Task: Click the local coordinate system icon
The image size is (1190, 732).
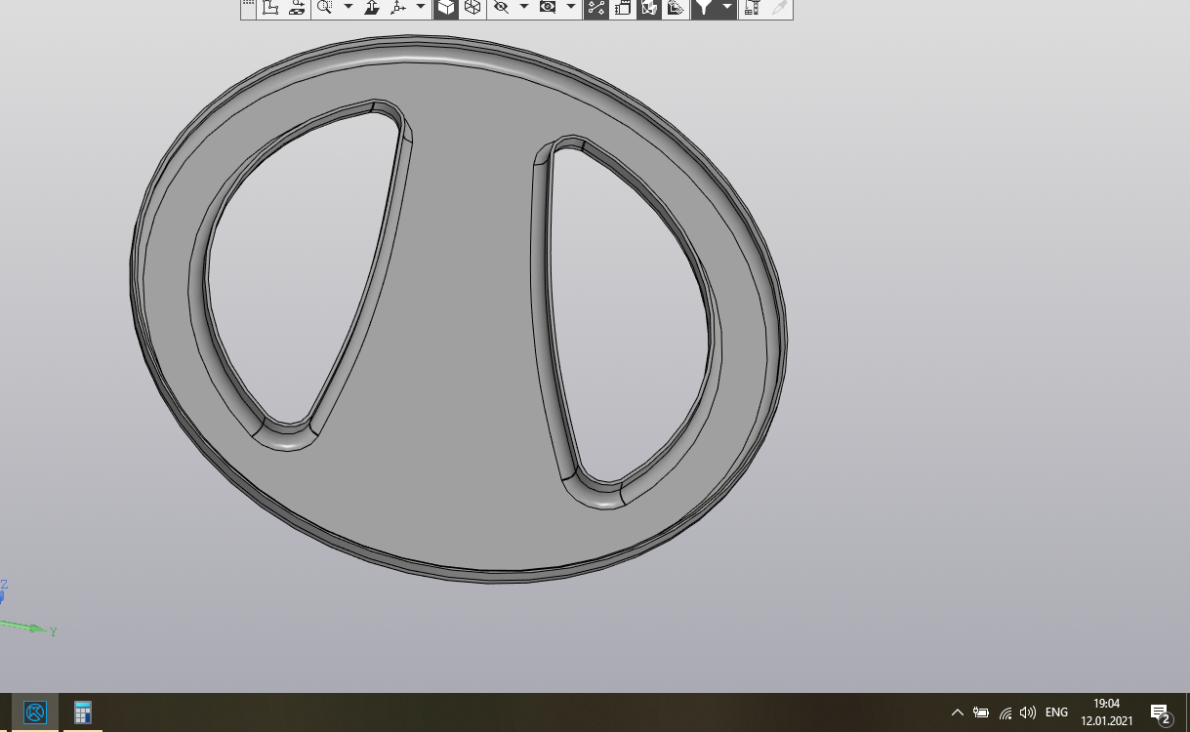Action: [x=271, y=8]
